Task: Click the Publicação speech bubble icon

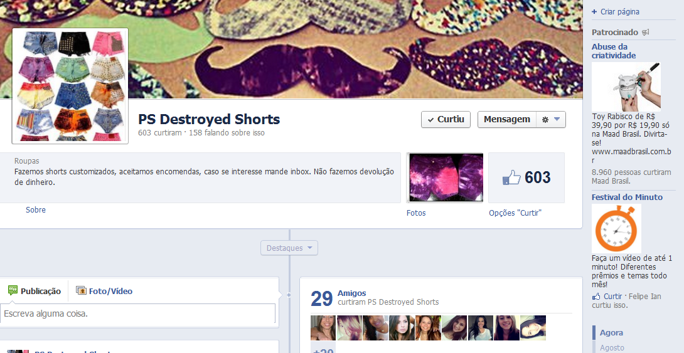Action: pyautogui.click(x=13, y=290)
